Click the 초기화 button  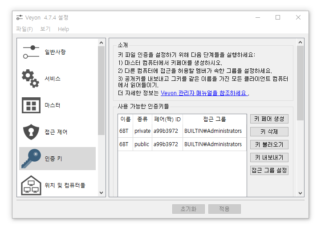188,209
